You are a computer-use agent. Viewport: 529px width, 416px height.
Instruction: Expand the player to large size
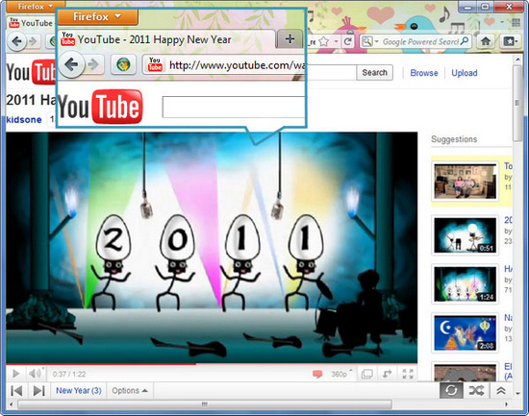click(366, 374)
